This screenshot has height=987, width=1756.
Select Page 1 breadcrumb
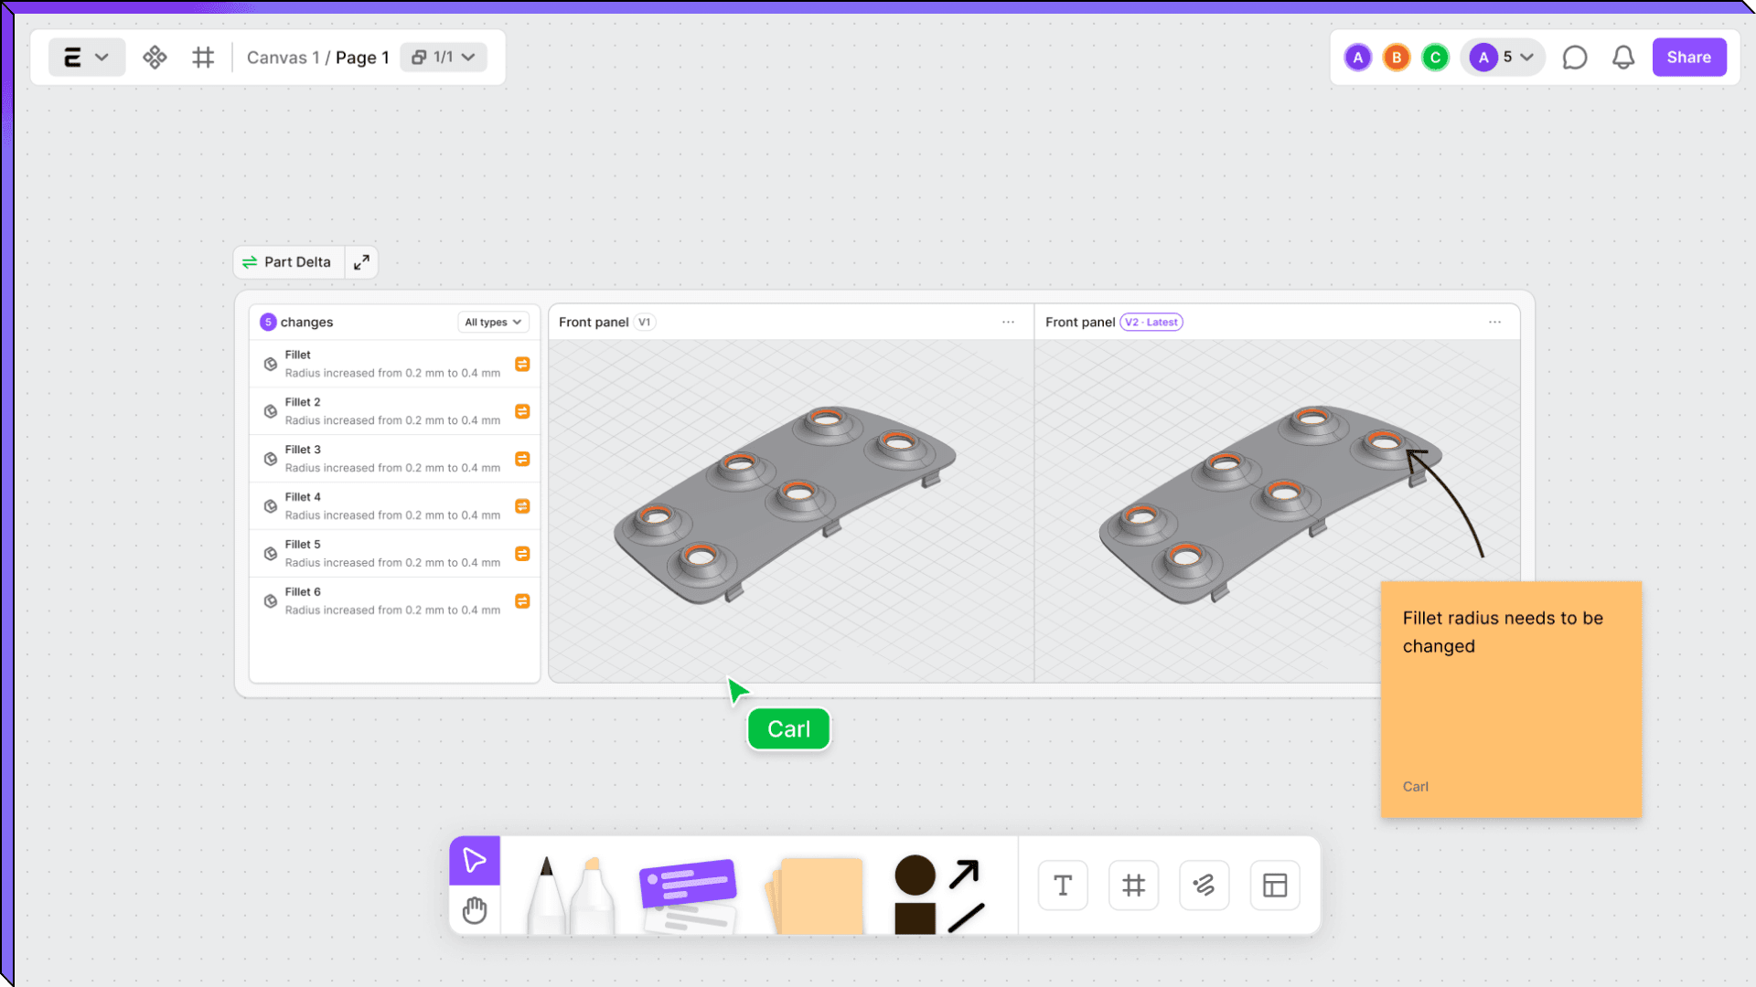point(362,58)
